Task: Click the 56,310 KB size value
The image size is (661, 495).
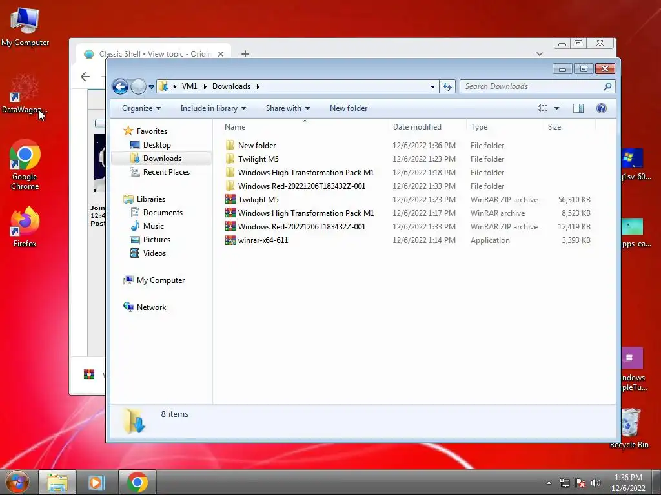Action: pyautogui.click(x=574, y=200)
